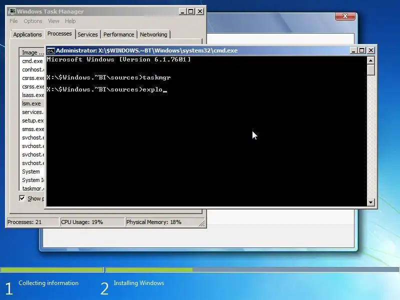Select the System process row
The height and width of the screenshot is (300, 400).
click(x=32, y=171)
